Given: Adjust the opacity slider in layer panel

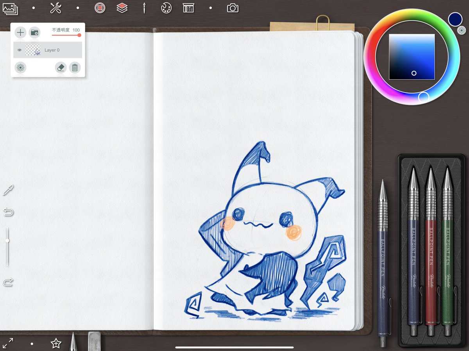Looking at the screenshot, I should pyautogui.click(x=66, y=35).
